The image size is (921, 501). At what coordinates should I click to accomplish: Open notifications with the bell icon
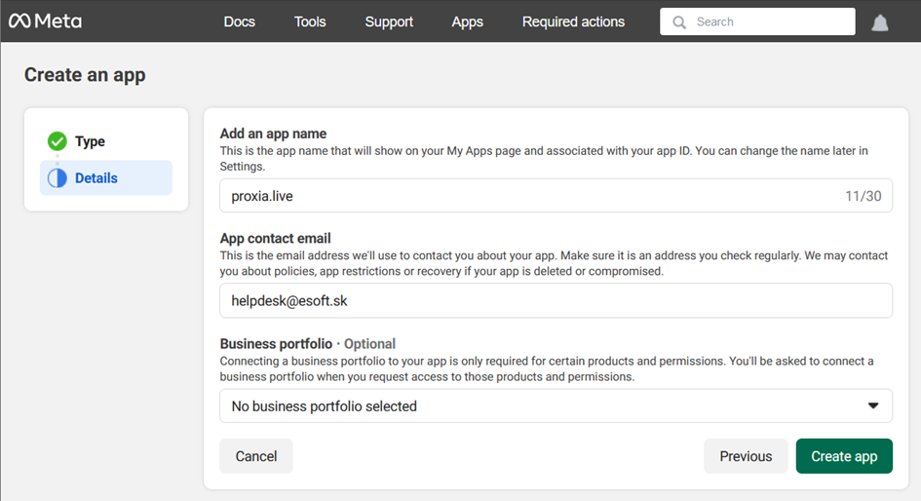[x=880, y=22]
